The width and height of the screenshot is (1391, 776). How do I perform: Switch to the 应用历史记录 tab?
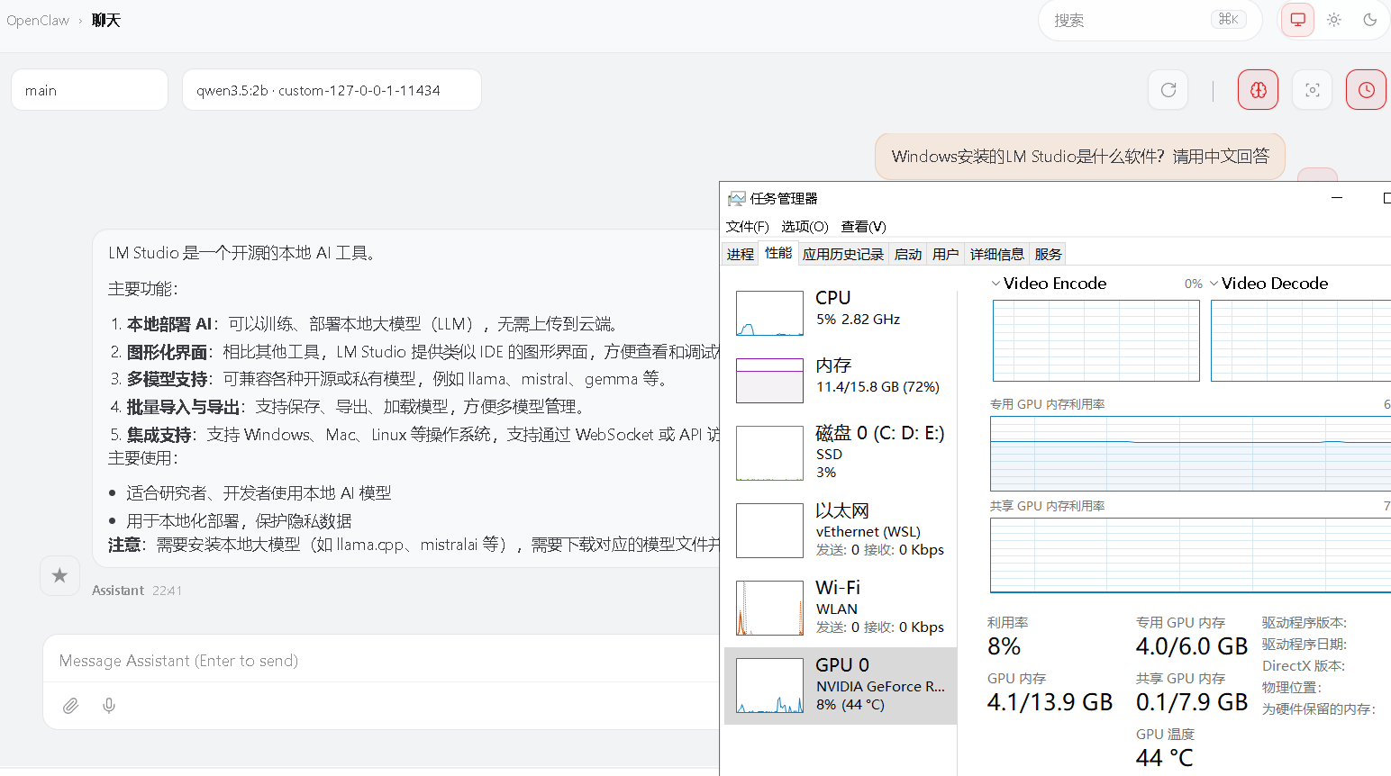843,255
